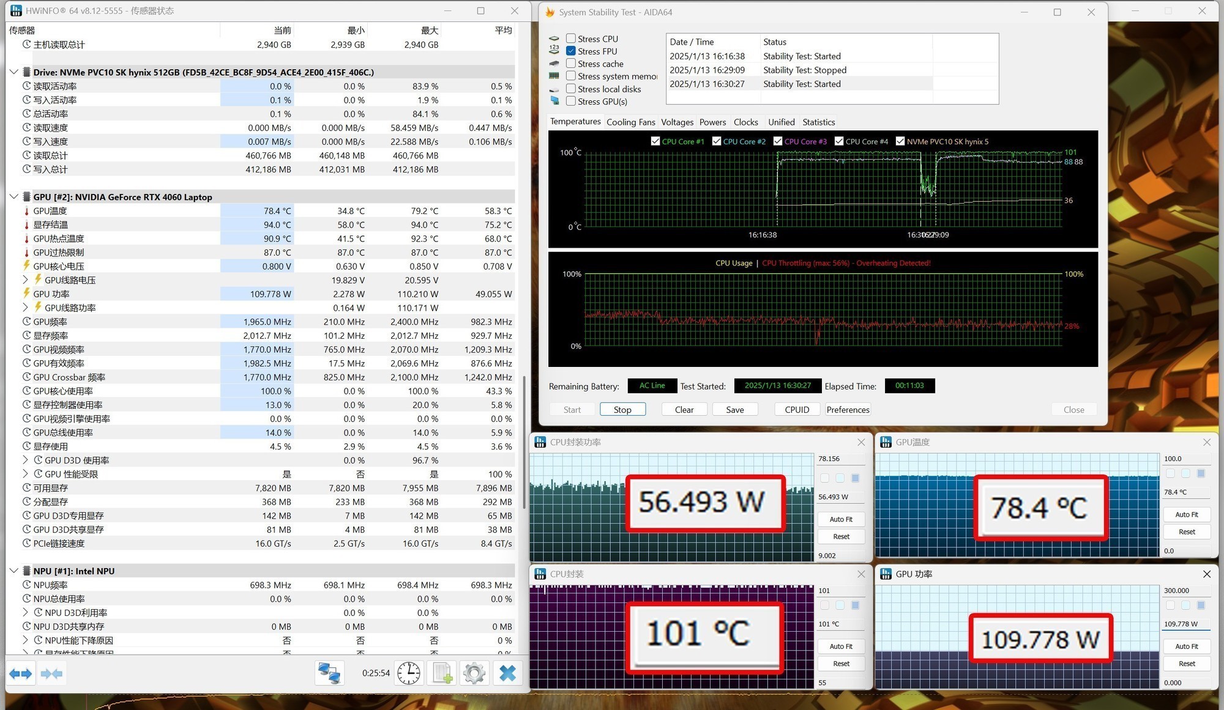
Task: Expand the GPU #2 NVIDIA RTX 4060 section
Action: 13,196
